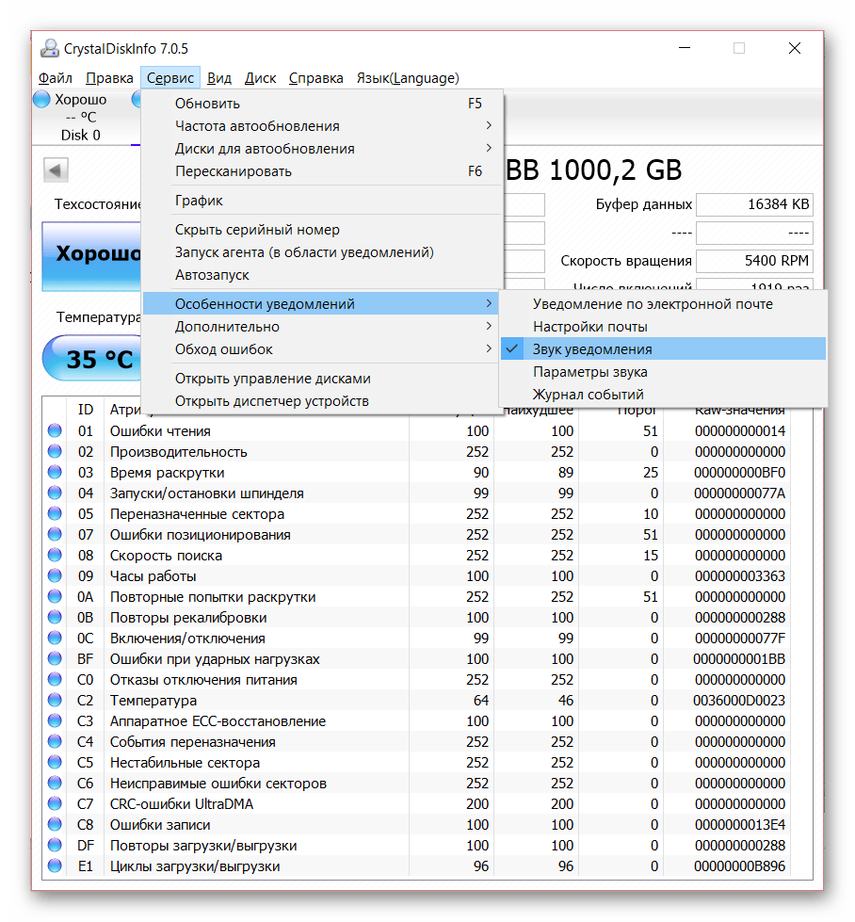This screenshot has height=922, width=855.
Task: Click the blue status orb for Disk 0
Action: pos(42,99)
